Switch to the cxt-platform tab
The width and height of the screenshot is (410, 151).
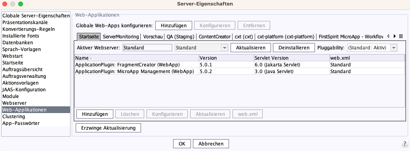(286, 36)
